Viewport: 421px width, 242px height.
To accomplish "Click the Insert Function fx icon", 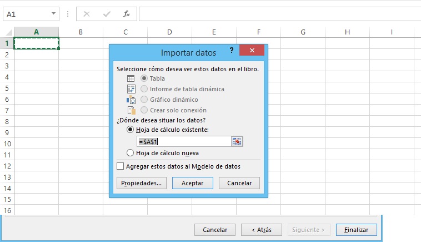I will [x=127, y=13].
